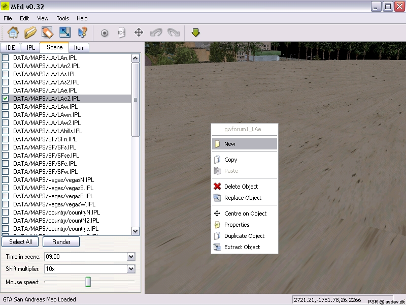406x305 pixels.
Task: Open the Tools menu
Action: tap(62, 18)
